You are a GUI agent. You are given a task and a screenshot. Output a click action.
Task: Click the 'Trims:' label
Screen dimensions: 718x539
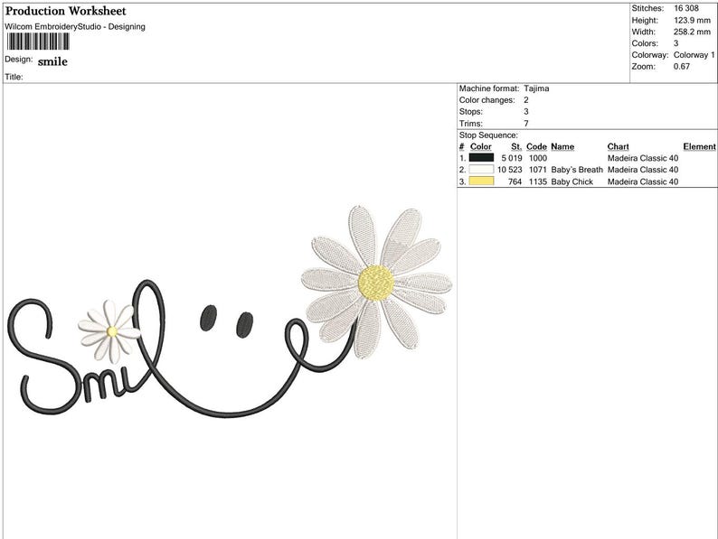tap(471, 124)
